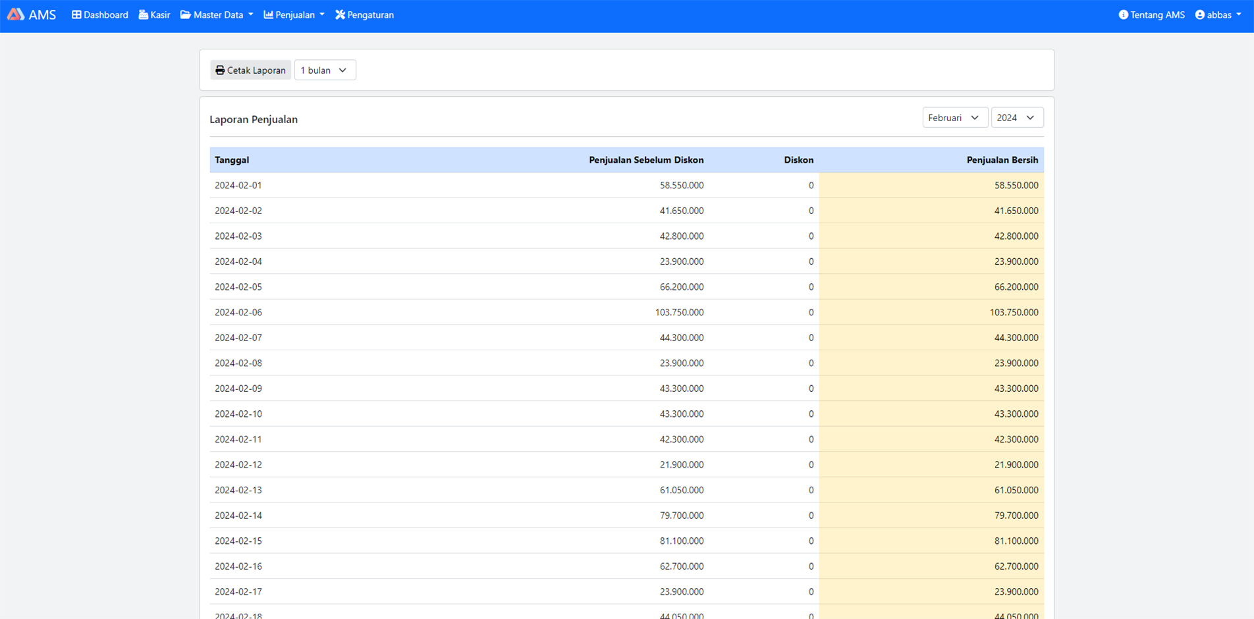Expand the Penjualan menu
The image size is (1254, 619).
pos(294,14)
